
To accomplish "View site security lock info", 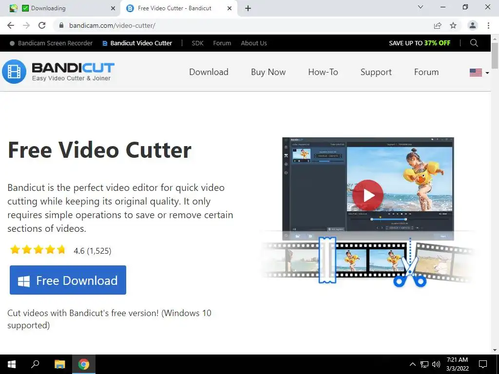I will 61,25.
